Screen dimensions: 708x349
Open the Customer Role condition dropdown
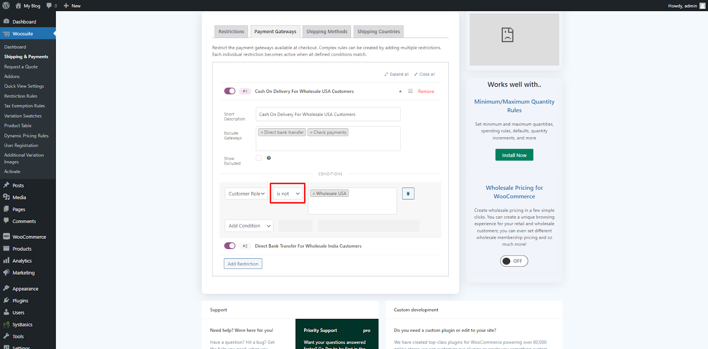[x=246, y=194]
